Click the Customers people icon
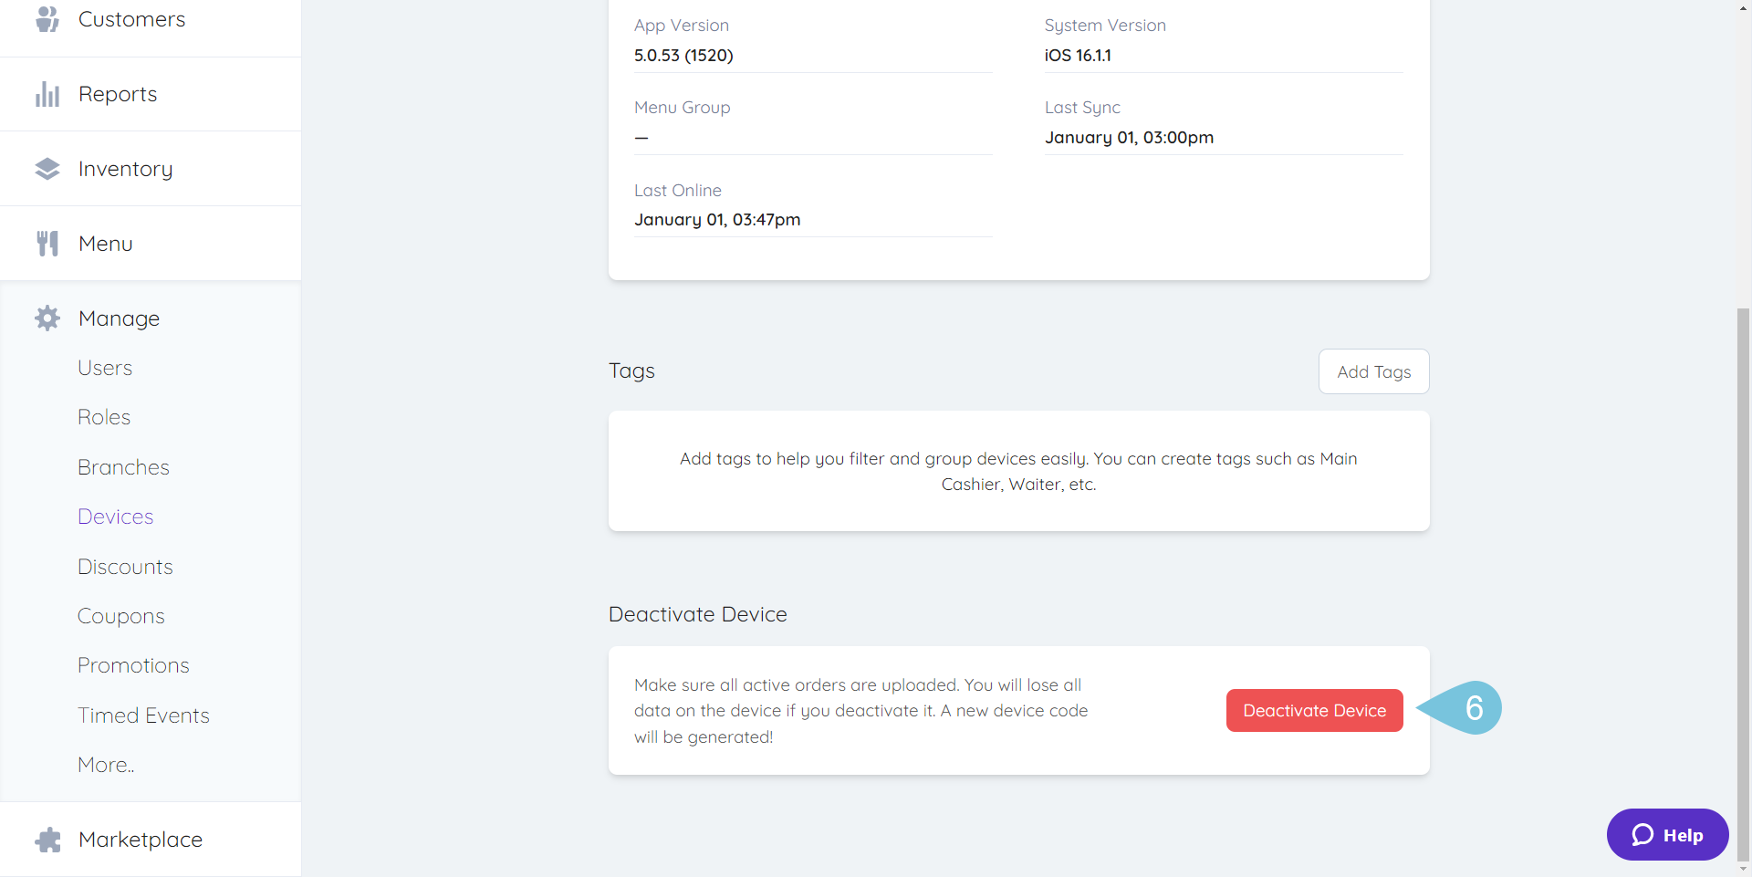 (47, 18)
